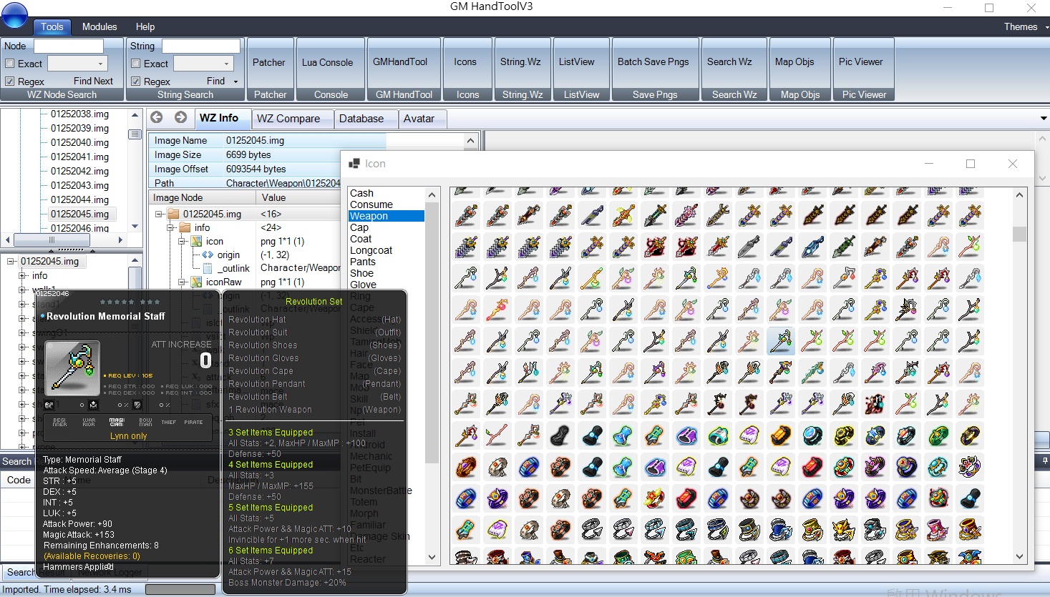Toggle Regex checkbox in WZ Node Search
The image size is (1050, 597).
click(x=10, y=82)
